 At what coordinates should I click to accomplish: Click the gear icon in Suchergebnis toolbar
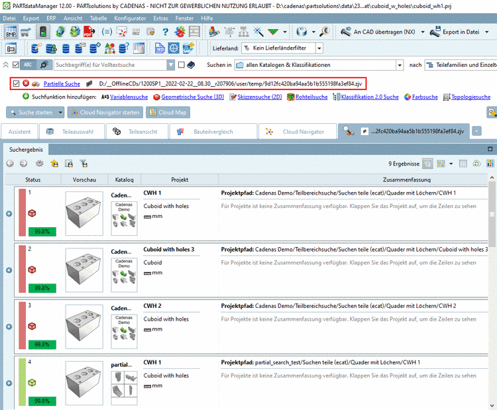(39, 164)
